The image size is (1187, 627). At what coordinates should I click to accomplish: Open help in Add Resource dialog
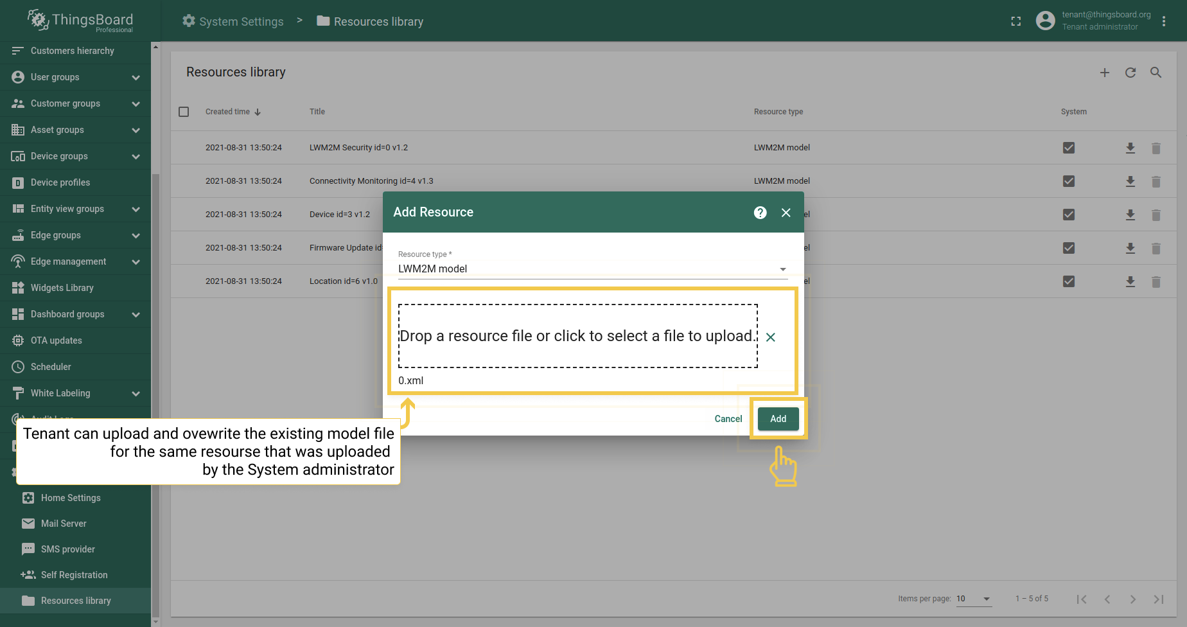tap(761, 213)
